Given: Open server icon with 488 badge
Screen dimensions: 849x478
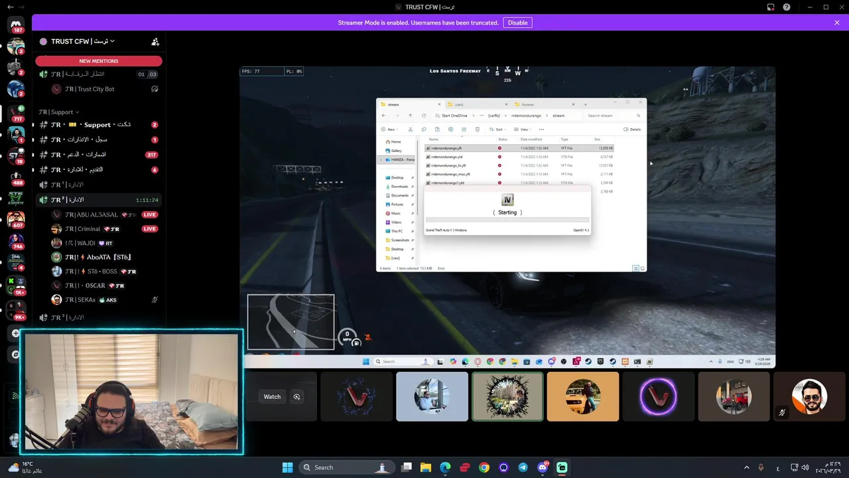Looking at the screenshot, I should (16, 177).
